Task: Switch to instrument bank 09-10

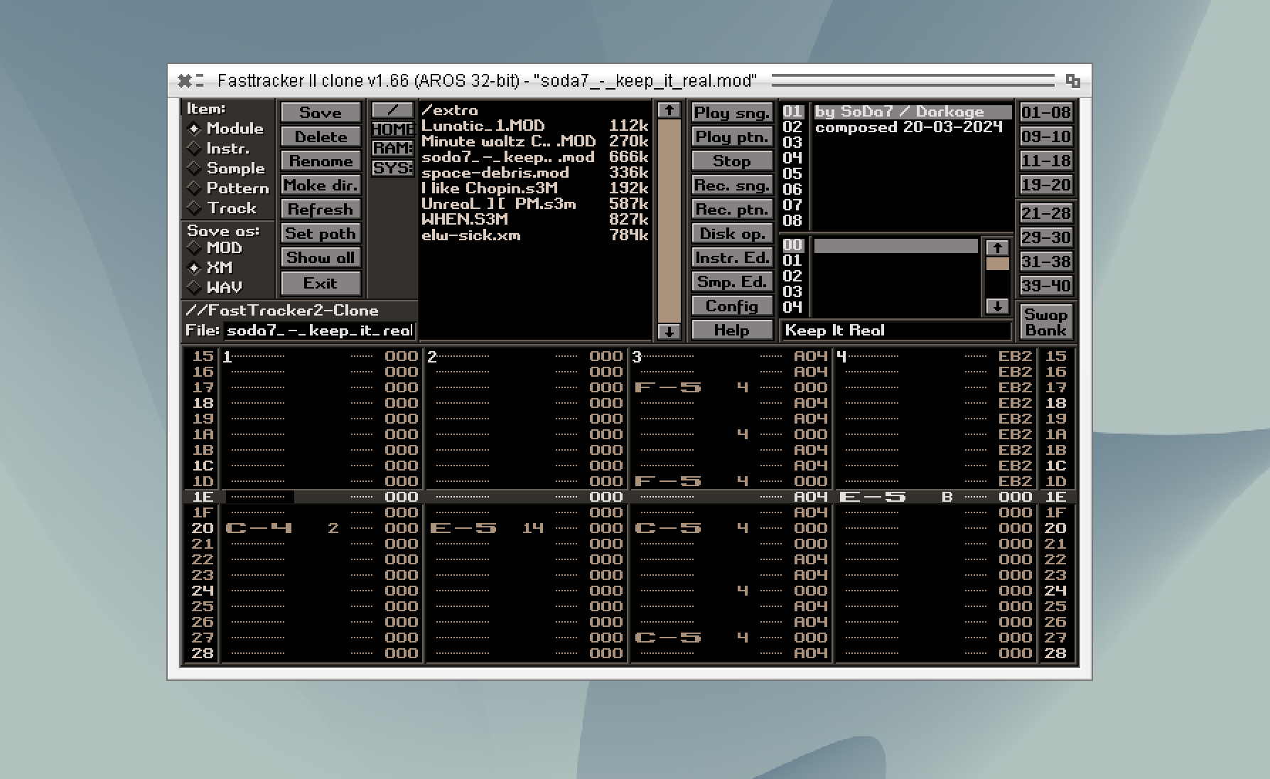Action: coord(1045,136)
